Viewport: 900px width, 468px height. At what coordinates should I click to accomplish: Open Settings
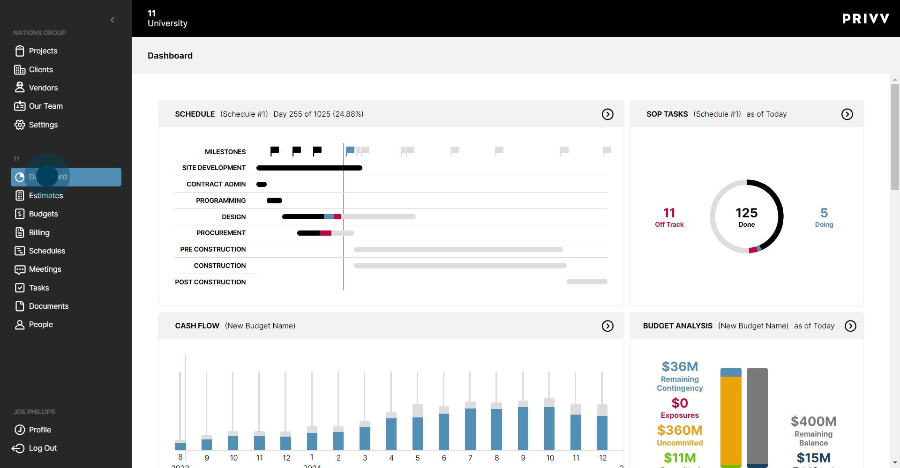click(x=43, y=125)
